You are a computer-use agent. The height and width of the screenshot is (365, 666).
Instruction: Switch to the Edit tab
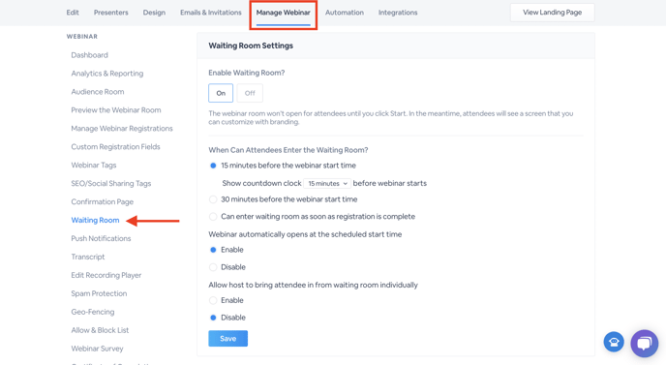[x=73, y=13]
